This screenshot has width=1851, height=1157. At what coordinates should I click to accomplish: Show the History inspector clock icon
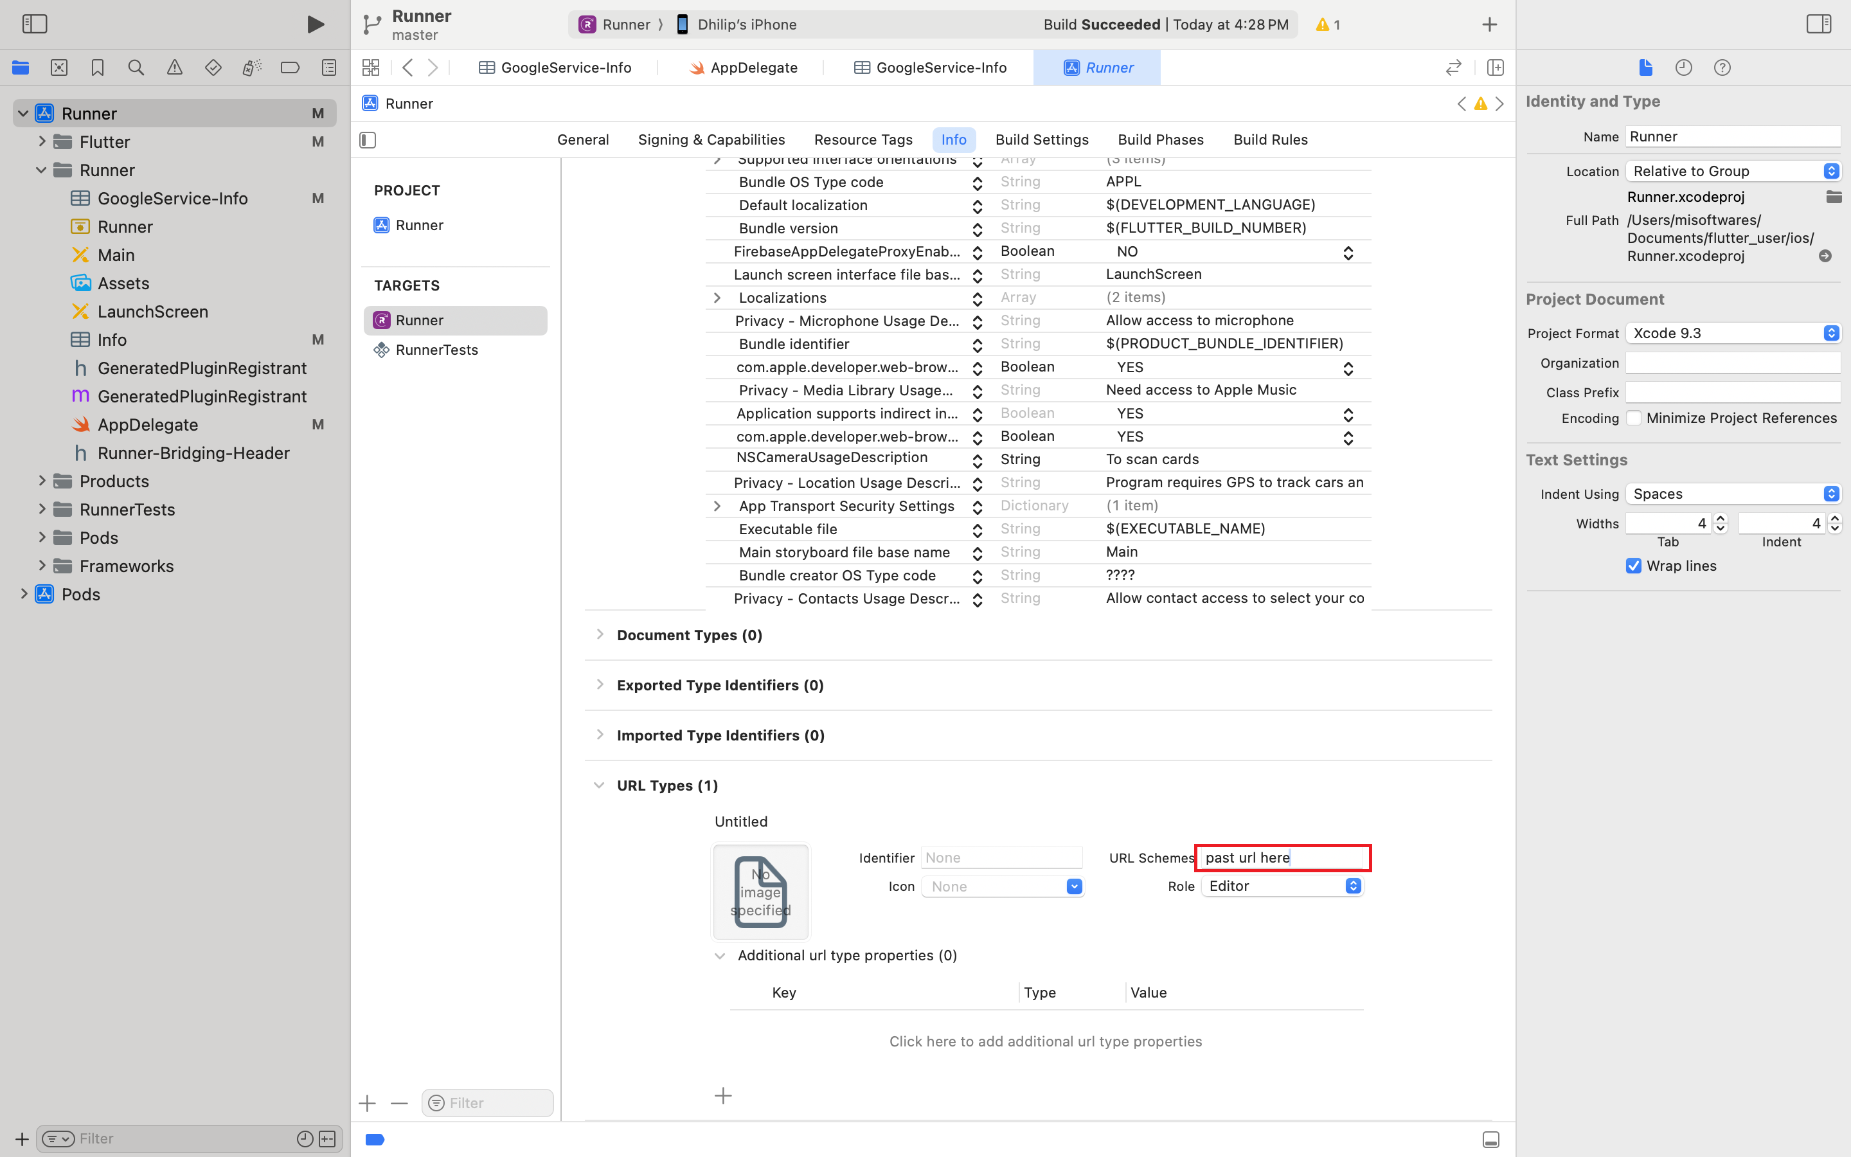[x=1683, y=67]
